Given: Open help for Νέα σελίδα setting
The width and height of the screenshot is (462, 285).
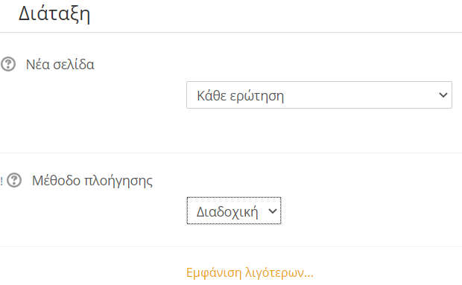Looking at the screenshot, I should point(8,64).
